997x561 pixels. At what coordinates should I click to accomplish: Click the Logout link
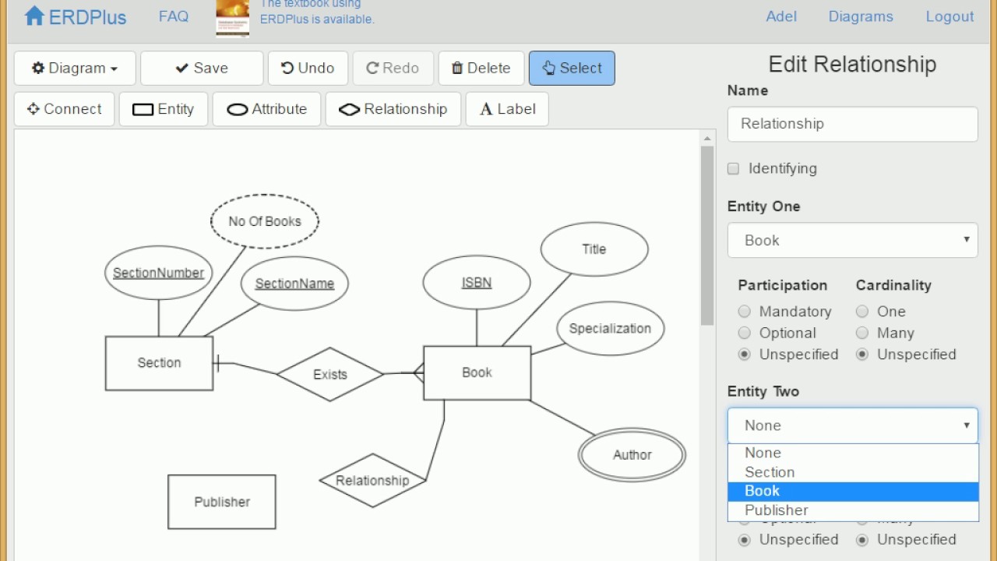click(x=949, y=16)
